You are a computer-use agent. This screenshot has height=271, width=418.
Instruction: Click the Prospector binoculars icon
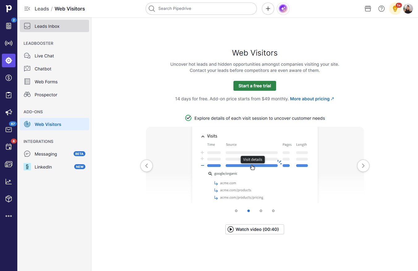click(x=27, y=95)
